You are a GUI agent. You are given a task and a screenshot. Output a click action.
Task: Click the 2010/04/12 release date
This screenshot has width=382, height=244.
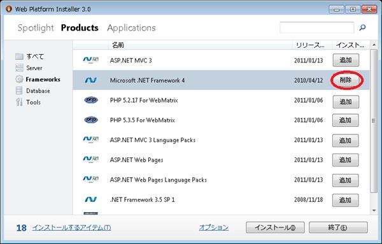[x=308, y=80]
